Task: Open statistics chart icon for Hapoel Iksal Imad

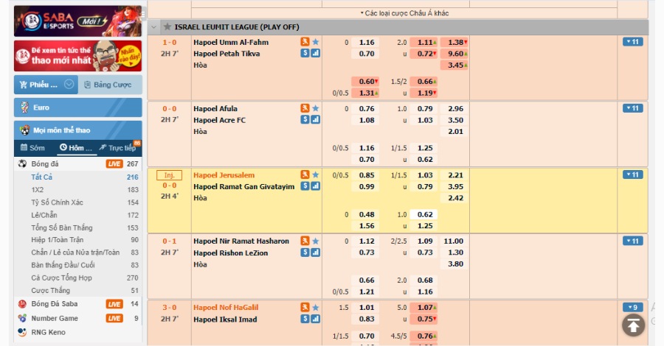Action: pyautogui.click(x=316, y=319)
